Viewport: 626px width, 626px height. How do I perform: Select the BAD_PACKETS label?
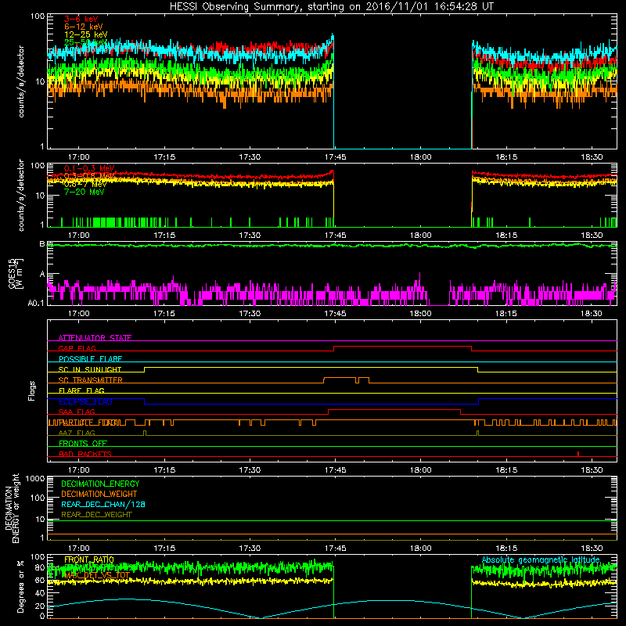point(85,454)
